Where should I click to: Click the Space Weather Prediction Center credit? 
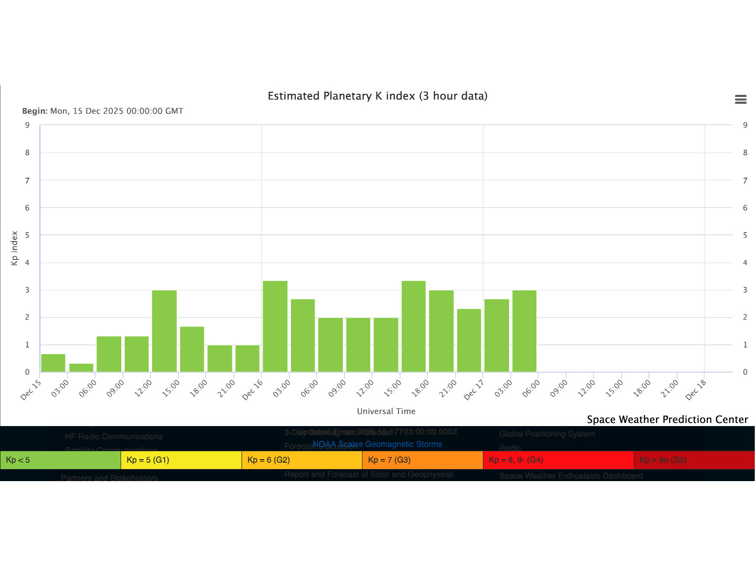click(667, 419)
